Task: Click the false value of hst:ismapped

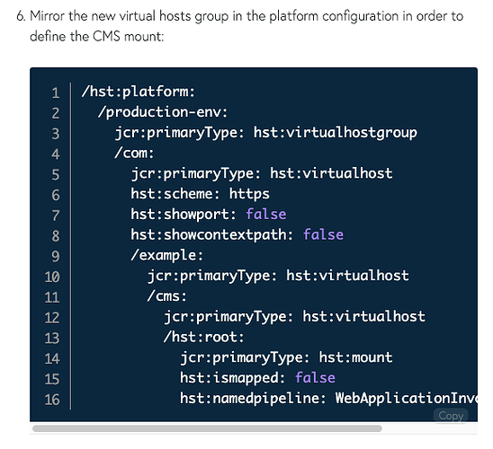Action: coord(315,378)
